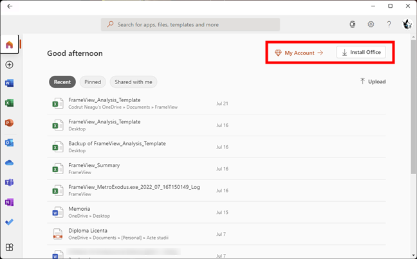The width and height of the screenshot is (417, 259).
Task: Click Word file icon of Memoria row
Action: (58, 212)
